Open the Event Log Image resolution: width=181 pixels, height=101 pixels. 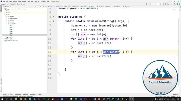pos(175,95)
